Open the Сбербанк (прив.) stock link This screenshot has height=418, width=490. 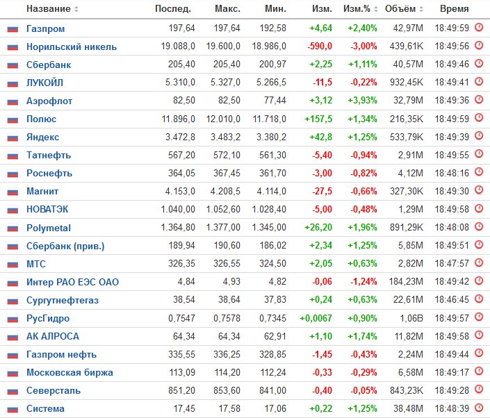[65, 246]
